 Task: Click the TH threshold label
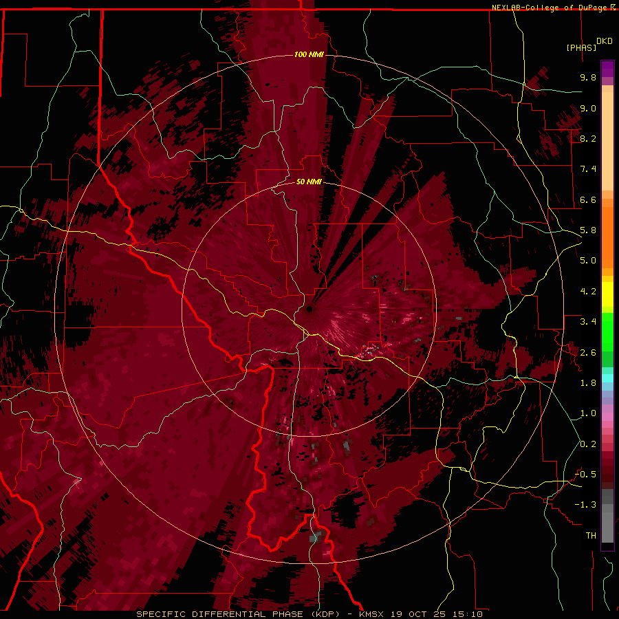point(591,536)
